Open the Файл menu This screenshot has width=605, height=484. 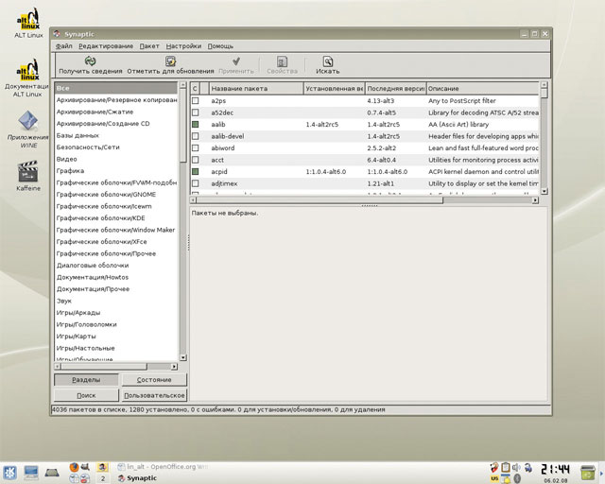63,45
